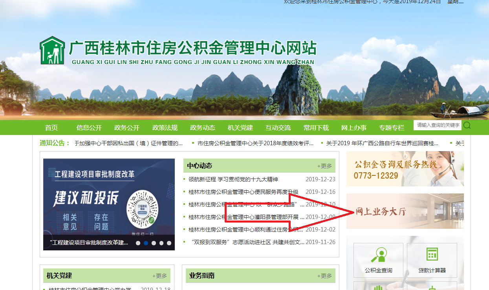This screenshot has height=290, width=489.
Task: Expand 中心动态 with its +更多 link
Action: (324, 166)
